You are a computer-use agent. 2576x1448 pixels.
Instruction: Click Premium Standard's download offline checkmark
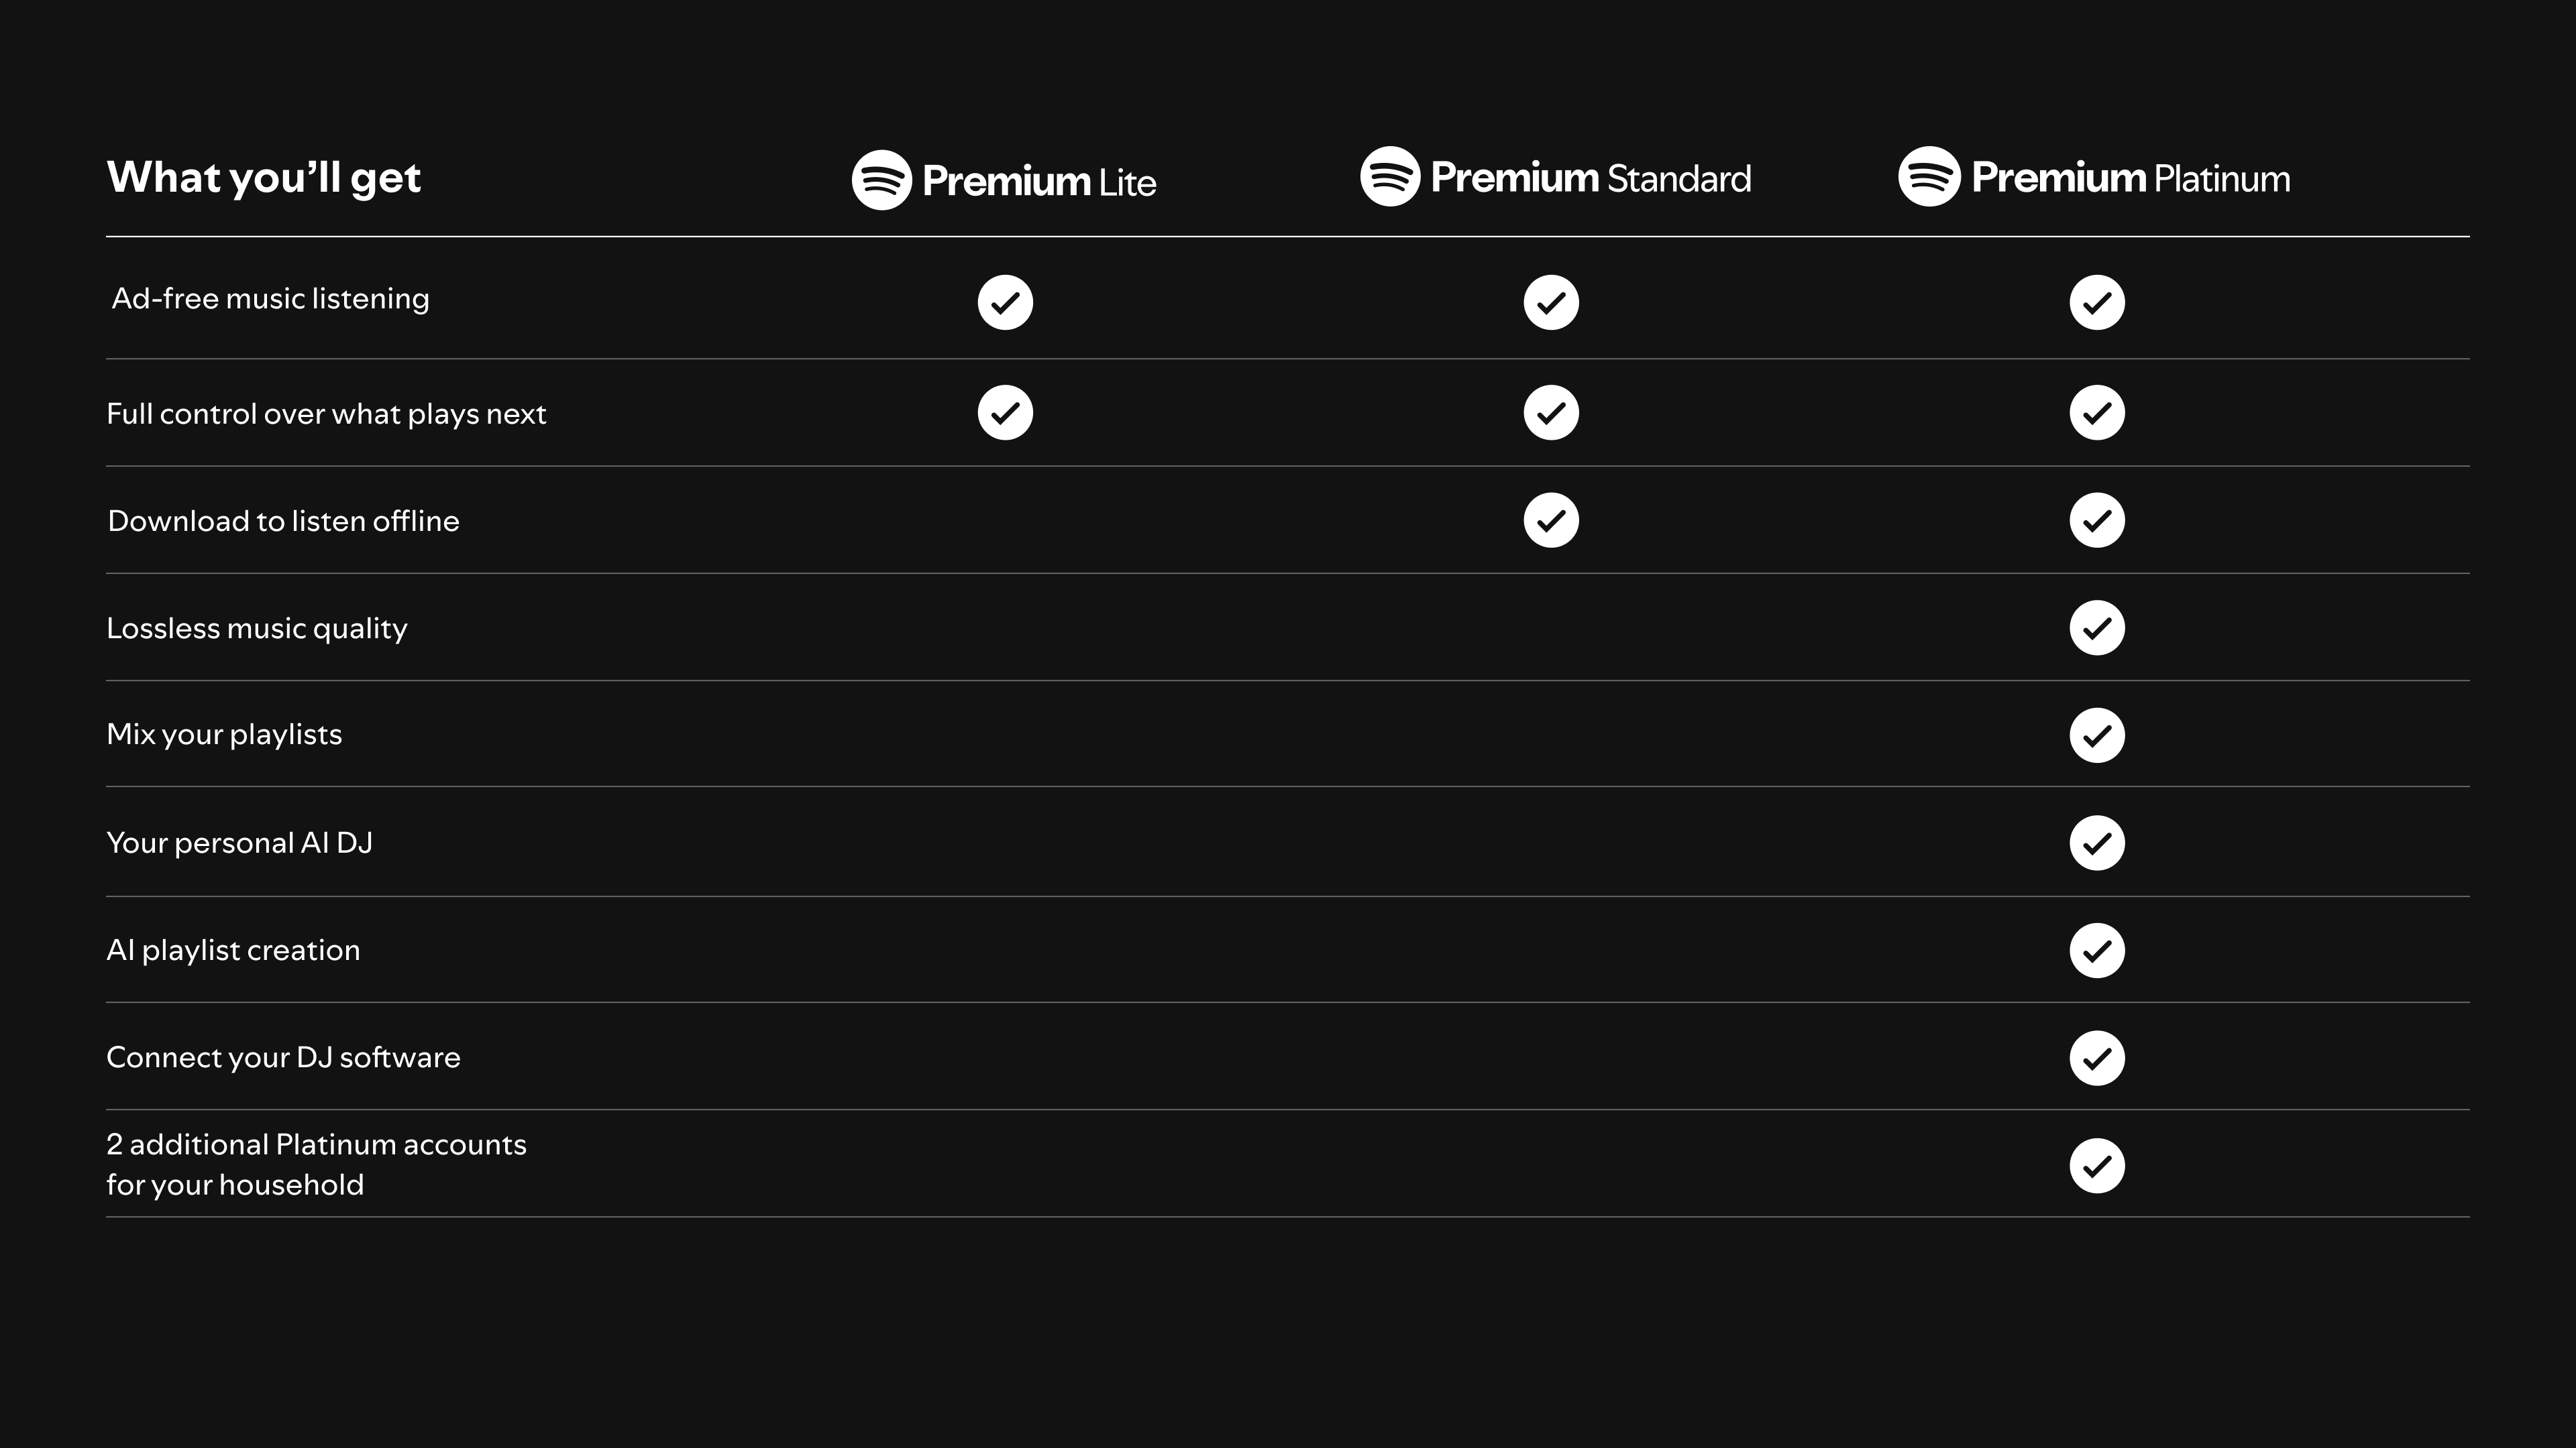[1551, 521]
